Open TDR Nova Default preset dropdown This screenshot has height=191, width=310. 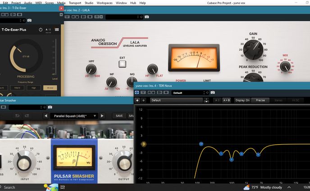point(177,100)
